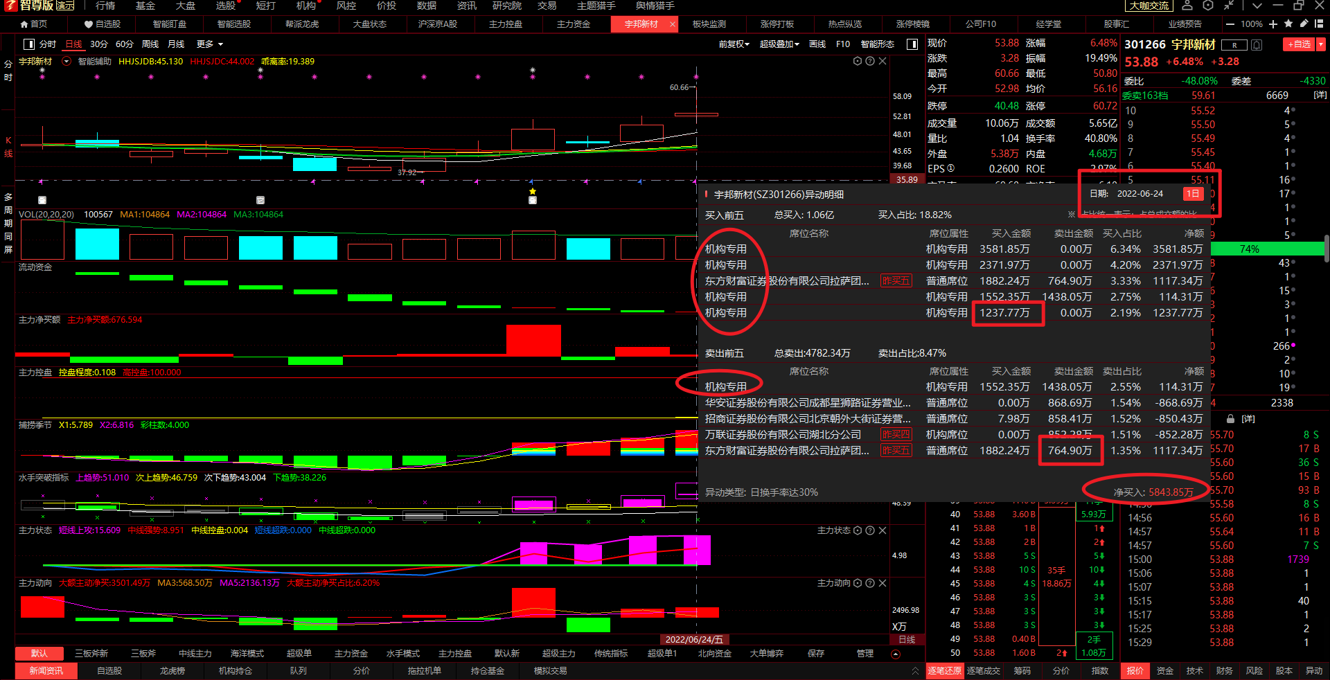Switch to 资金 tab in right panel
1330x680 pixels.
[1165, 671]
